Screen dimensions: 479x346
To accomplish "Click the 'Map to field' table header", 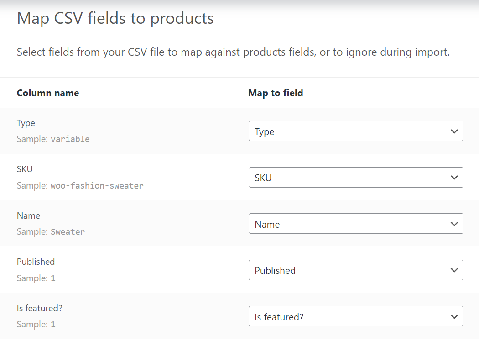I will click(x=276, y=93).
